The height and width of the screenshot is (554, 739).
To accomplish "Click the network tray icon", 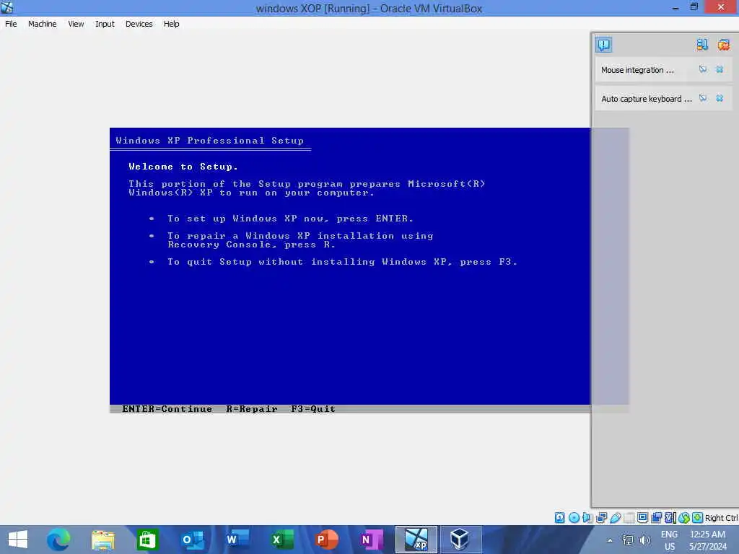I will 627,540.
